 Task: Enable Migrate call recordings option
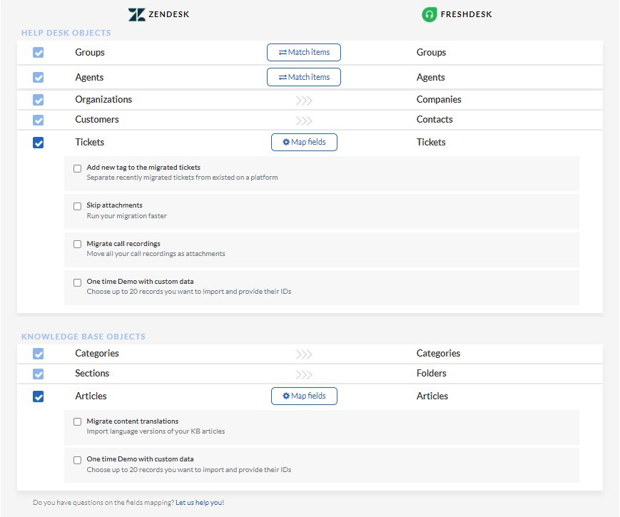(x=78, y=245)
